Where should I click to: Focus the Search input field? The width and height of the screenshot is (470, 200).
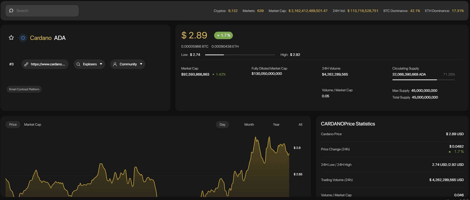(x=42, y=11)
